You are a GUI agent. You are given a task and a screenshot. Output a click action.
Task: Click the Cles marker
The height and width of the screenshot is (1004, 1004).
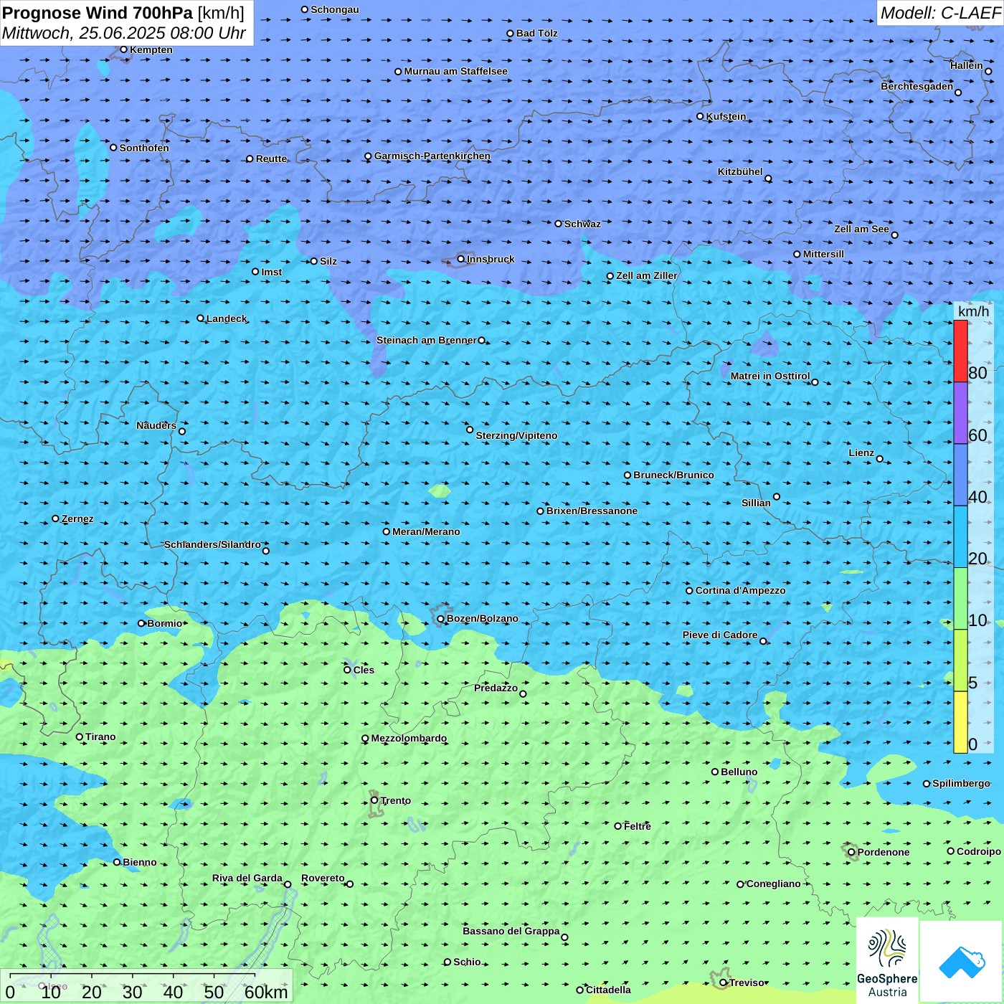tap(347, 670)
